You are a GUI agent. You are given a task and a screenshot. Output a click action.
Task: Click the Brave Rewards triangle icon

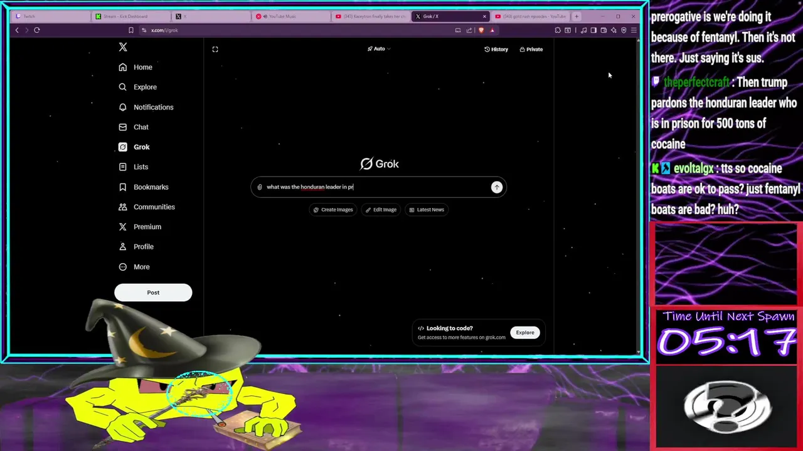tap(492, 30)
